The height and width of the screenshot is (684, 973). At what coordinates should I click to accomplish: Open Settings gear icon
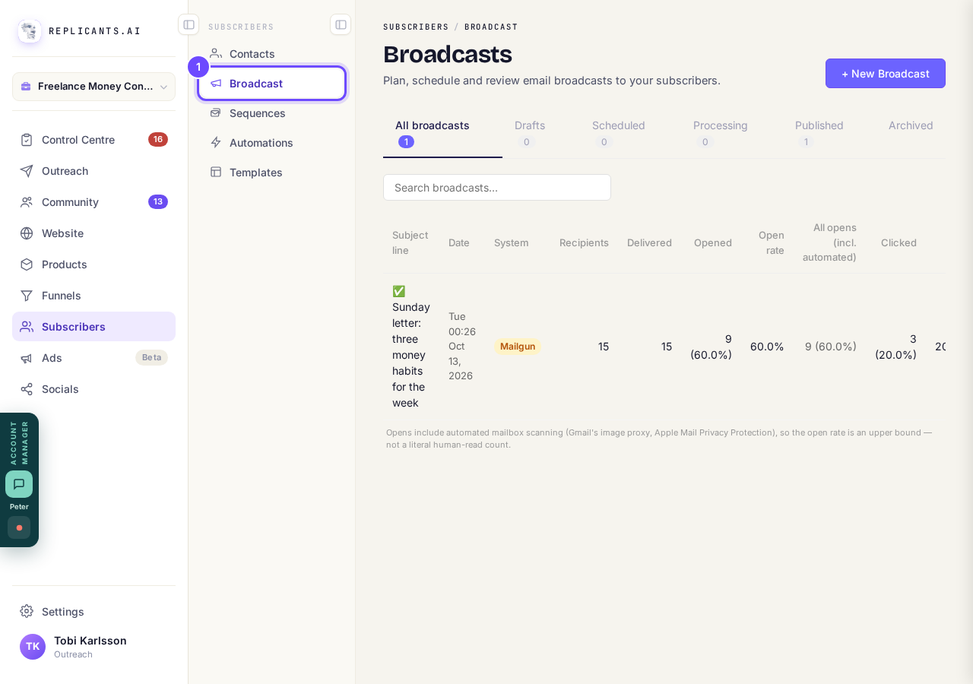coord(27,612)
